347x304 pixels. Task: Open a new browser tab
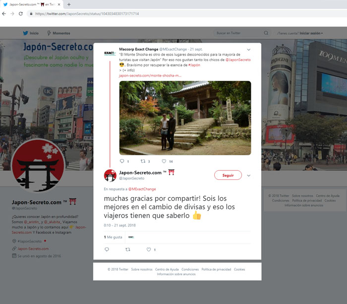pos(69,4)
